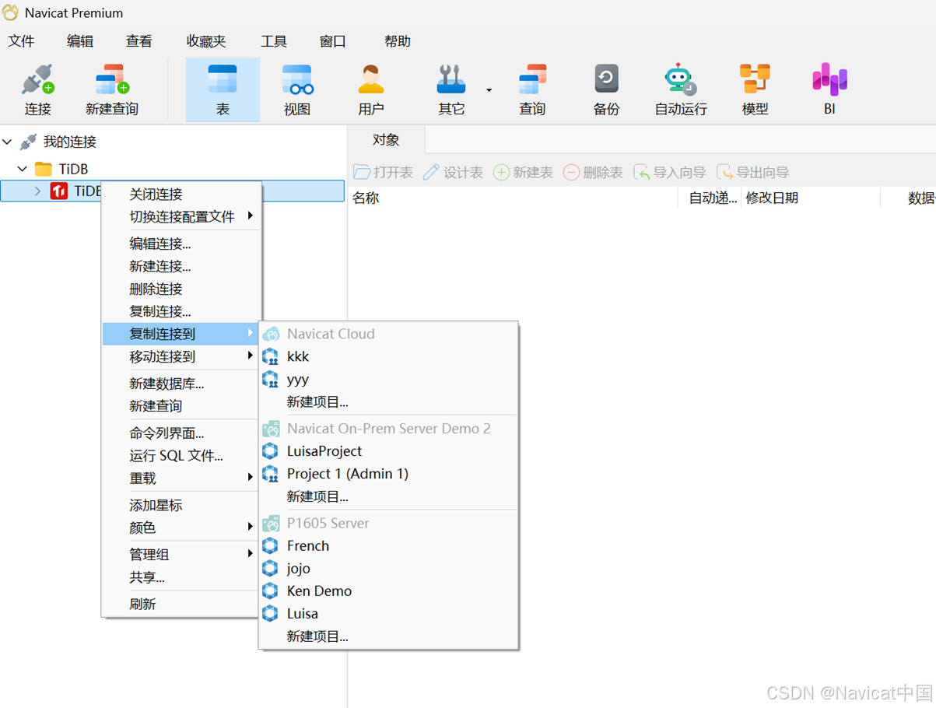Open the dropdown arrow next to 其它
This screenshot has width=936, height=708.
[489, 90]
